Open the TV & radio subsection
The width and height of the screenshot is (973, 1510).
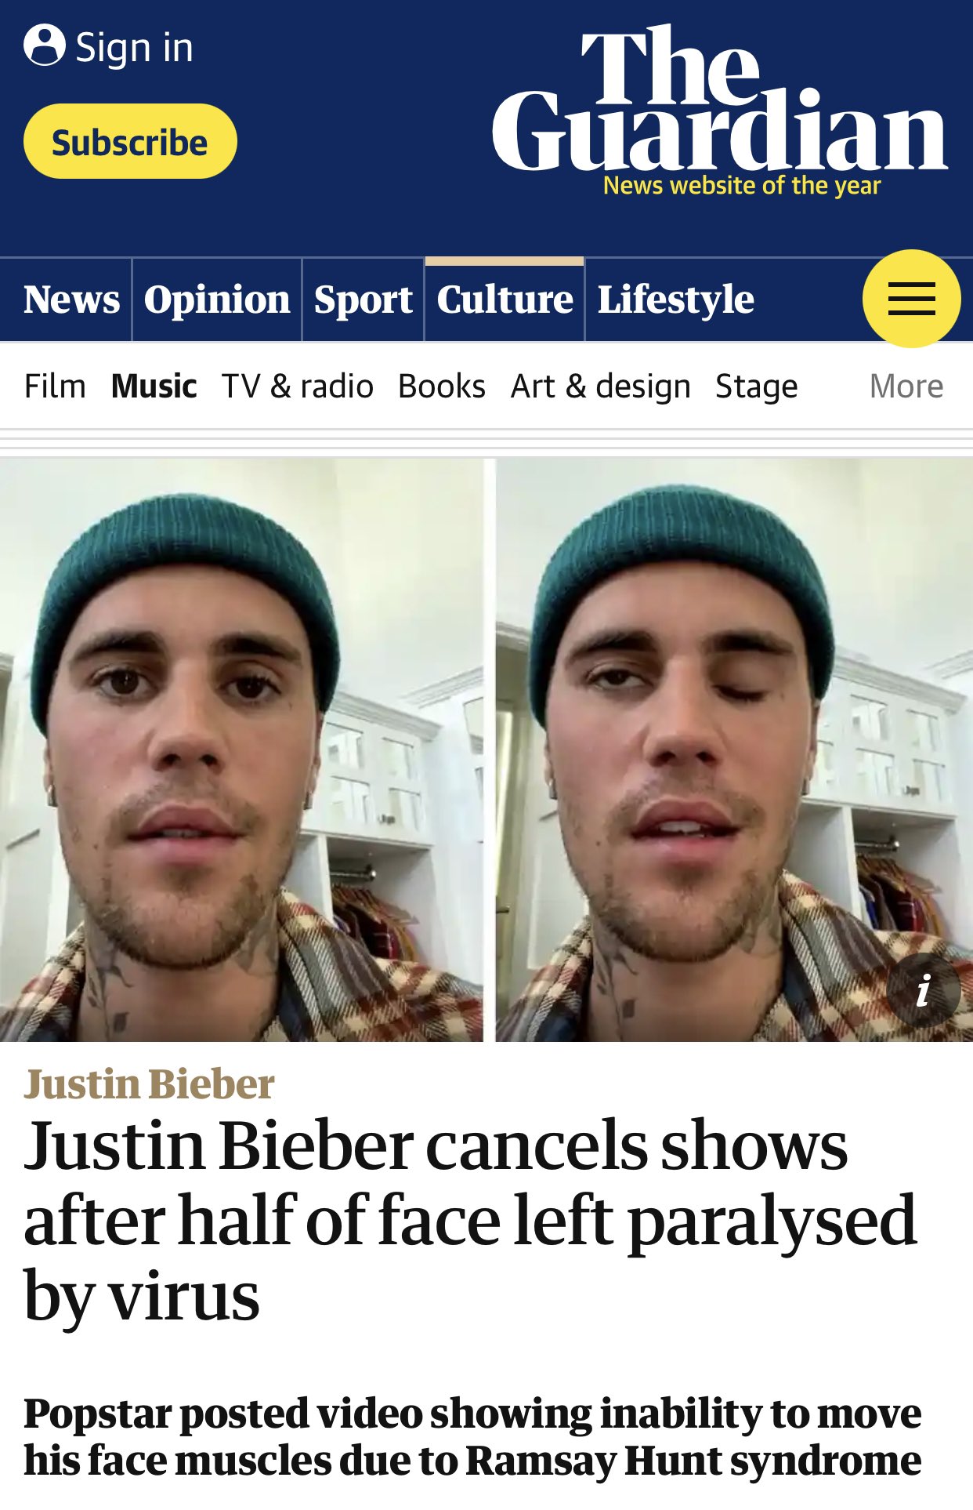pyautogui.click(x=298, y=387)
